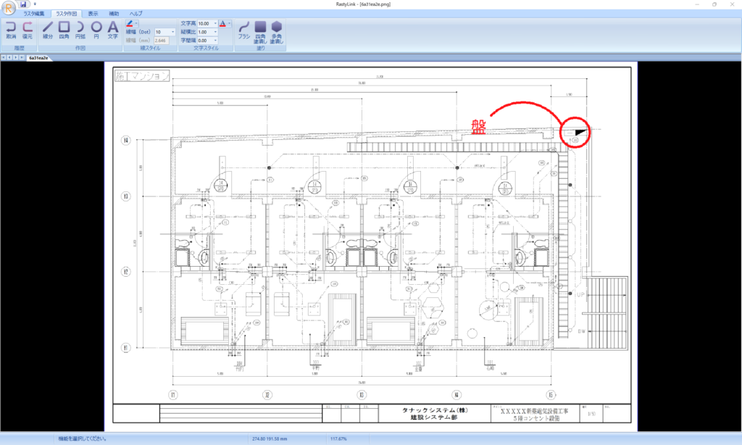Click XXXXX新築電気設備工事 in title block

point(534,412)
